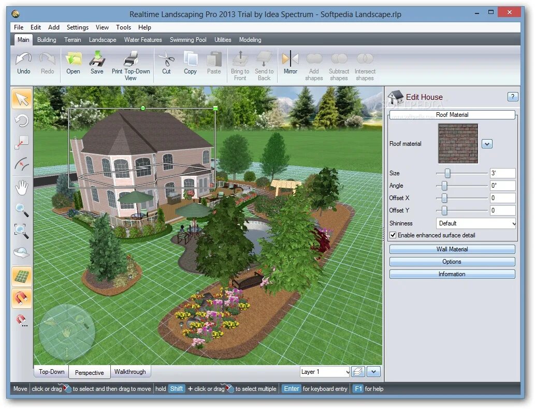Switch to the Building tab

(x=47, y=40)
